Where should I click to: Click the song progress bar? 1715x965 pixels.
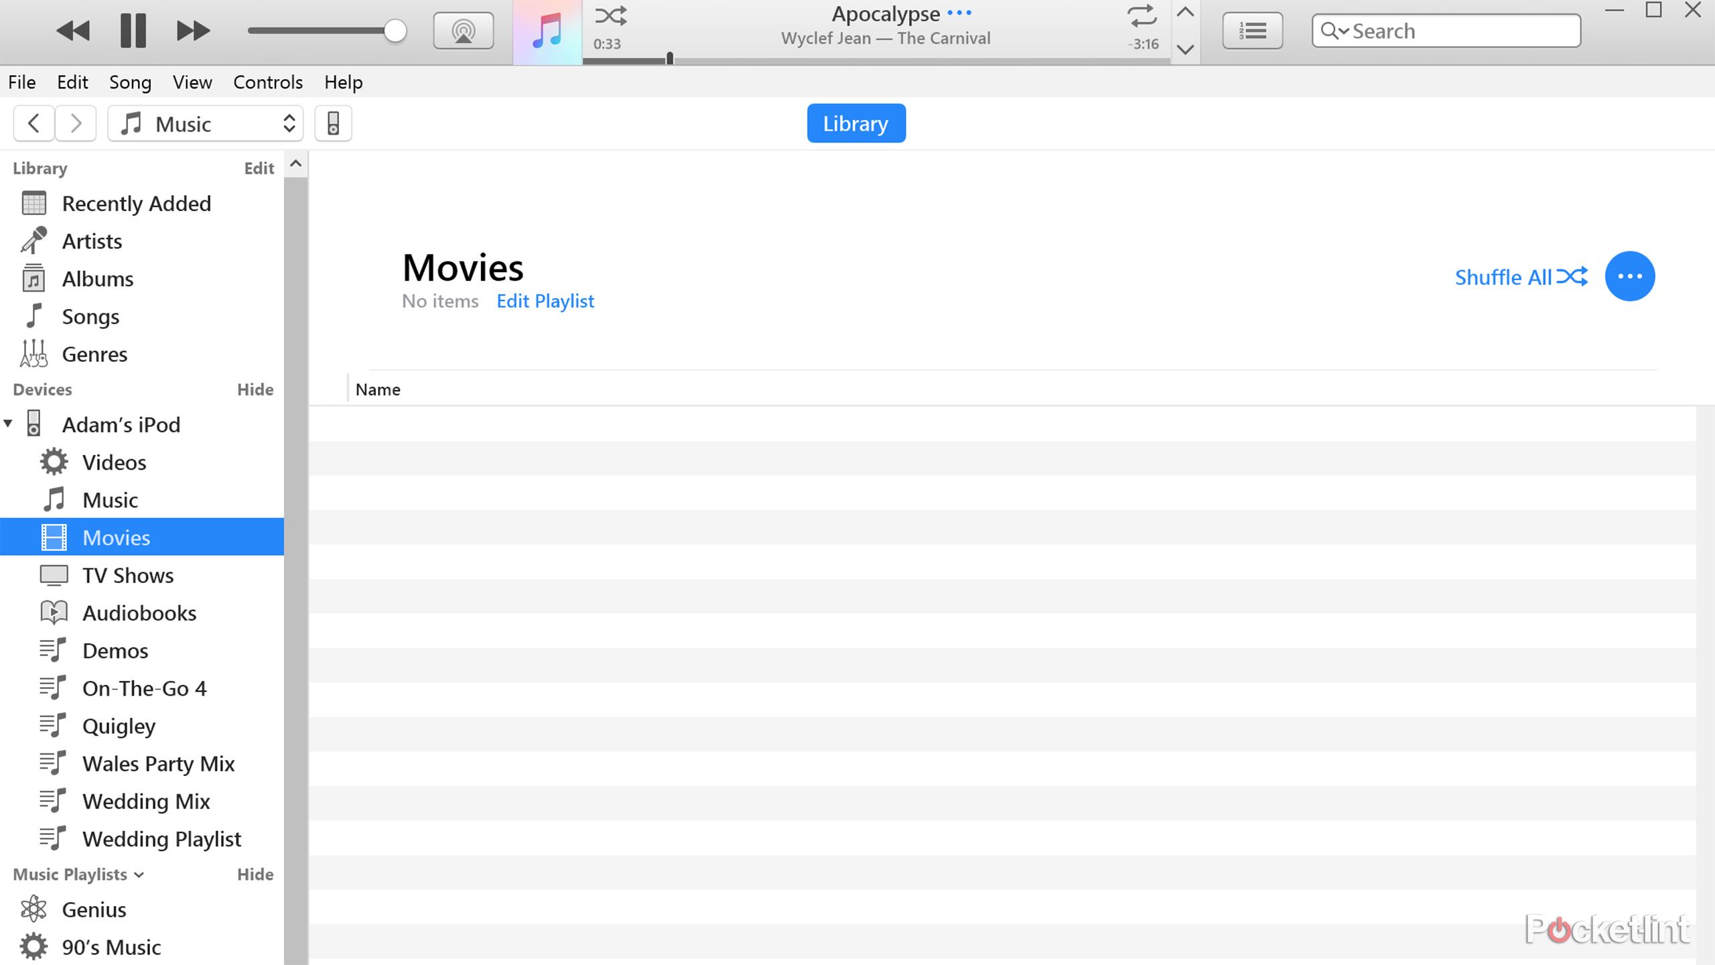(876, 60)
